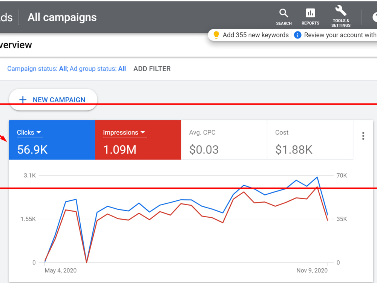Viewport: 377px width, 283px height.
Task: Expand the Clicks metric dropdown arrow
Action: (x=39, y=132)
